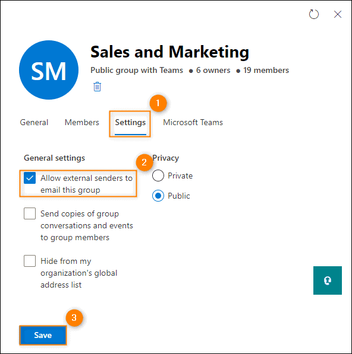Click the 19 members count text
Viewport: 352px width, 354px height.
pos(266,70)
